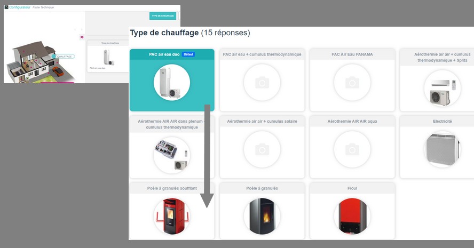474x248 pixels.
Task: Pick the PAC Air Eau PANAMA option
Action: pos(352,82)
